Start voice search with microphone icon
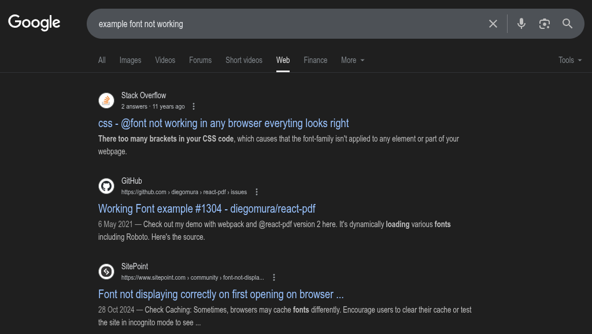Viewport: 592px width, 334px height. click(x=521, y=24)
